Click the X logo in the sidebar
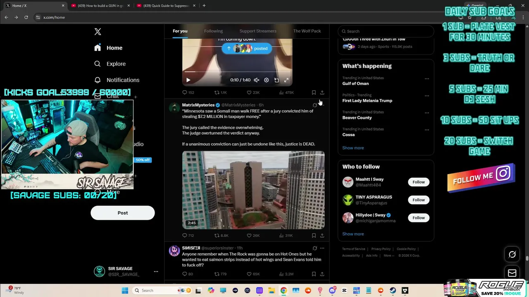529x297 pixels. [98, 32]
